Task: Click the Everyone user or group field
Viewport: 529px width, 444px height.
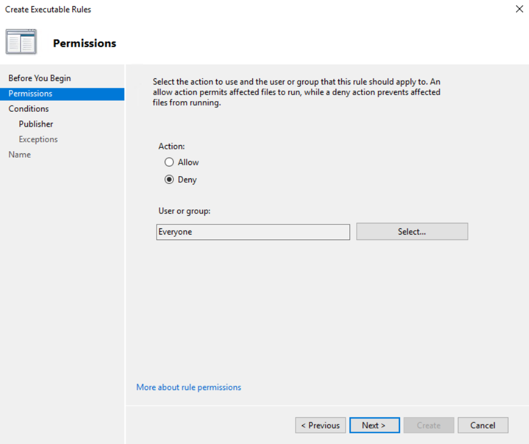Action: click(253, 232)
